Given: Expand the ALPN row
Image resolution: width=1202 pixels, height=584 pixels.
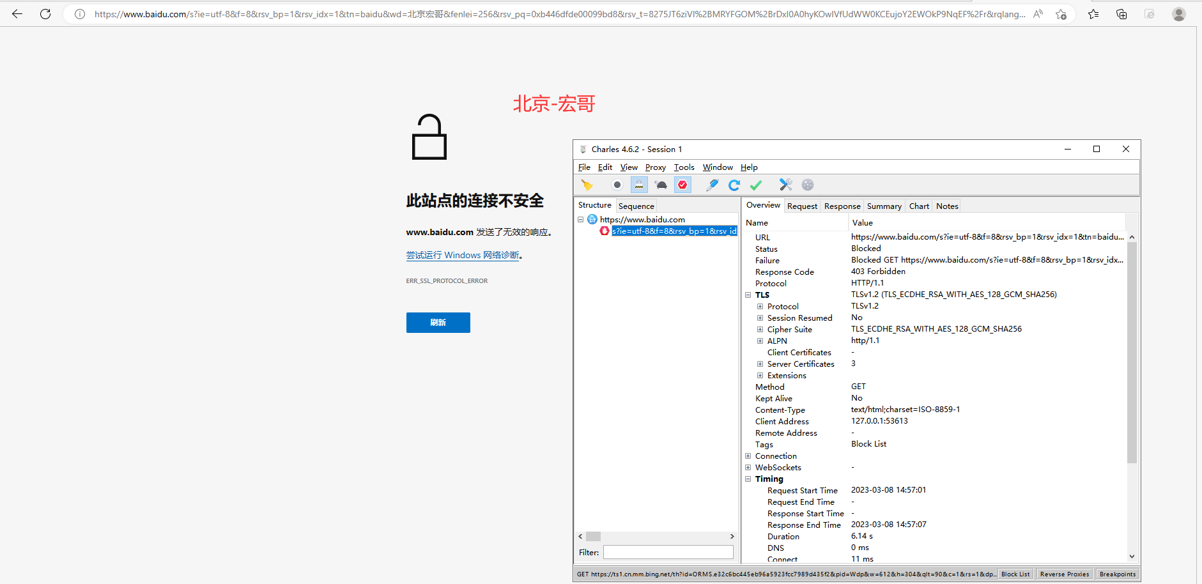Looking at the screenshot, I should point(760,341).
